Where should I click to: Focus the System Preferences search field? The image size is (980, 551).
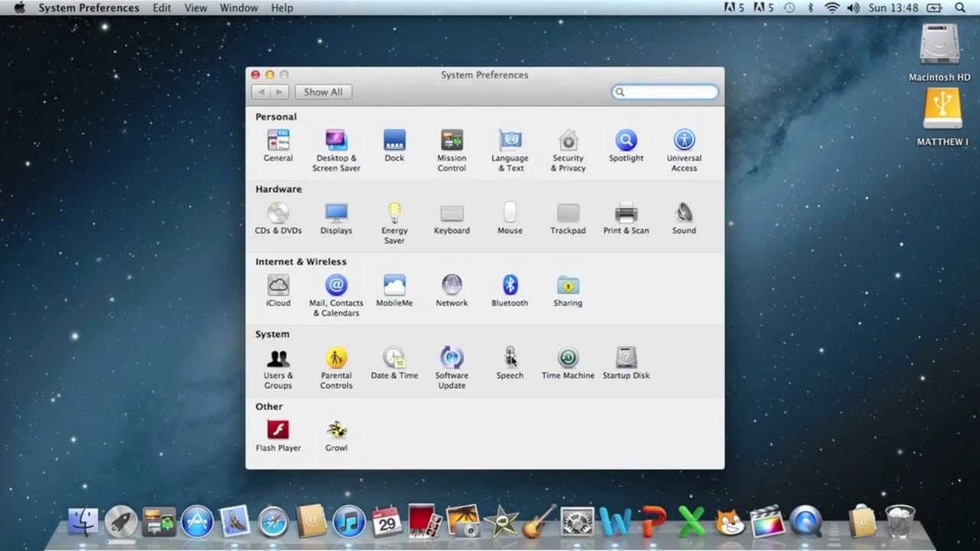coord(665,92)
